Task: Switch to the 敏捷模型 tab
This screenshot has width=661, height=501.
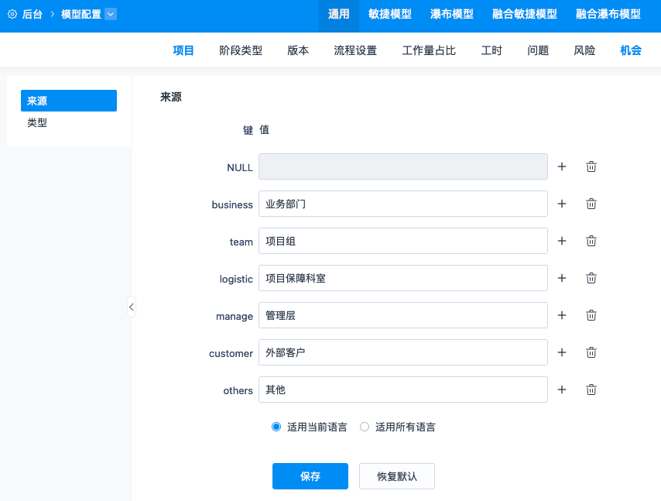Action: pos(389,14)
